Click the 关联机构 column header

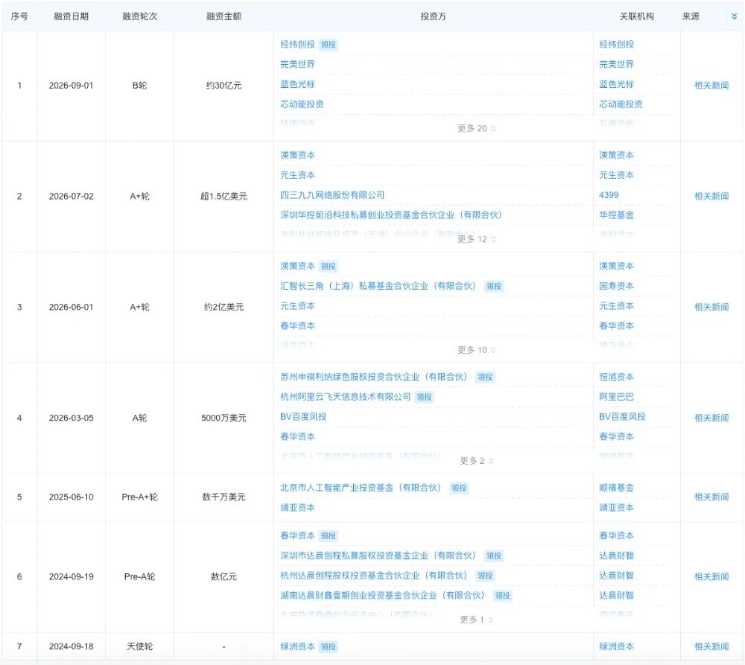click(637, 16)
